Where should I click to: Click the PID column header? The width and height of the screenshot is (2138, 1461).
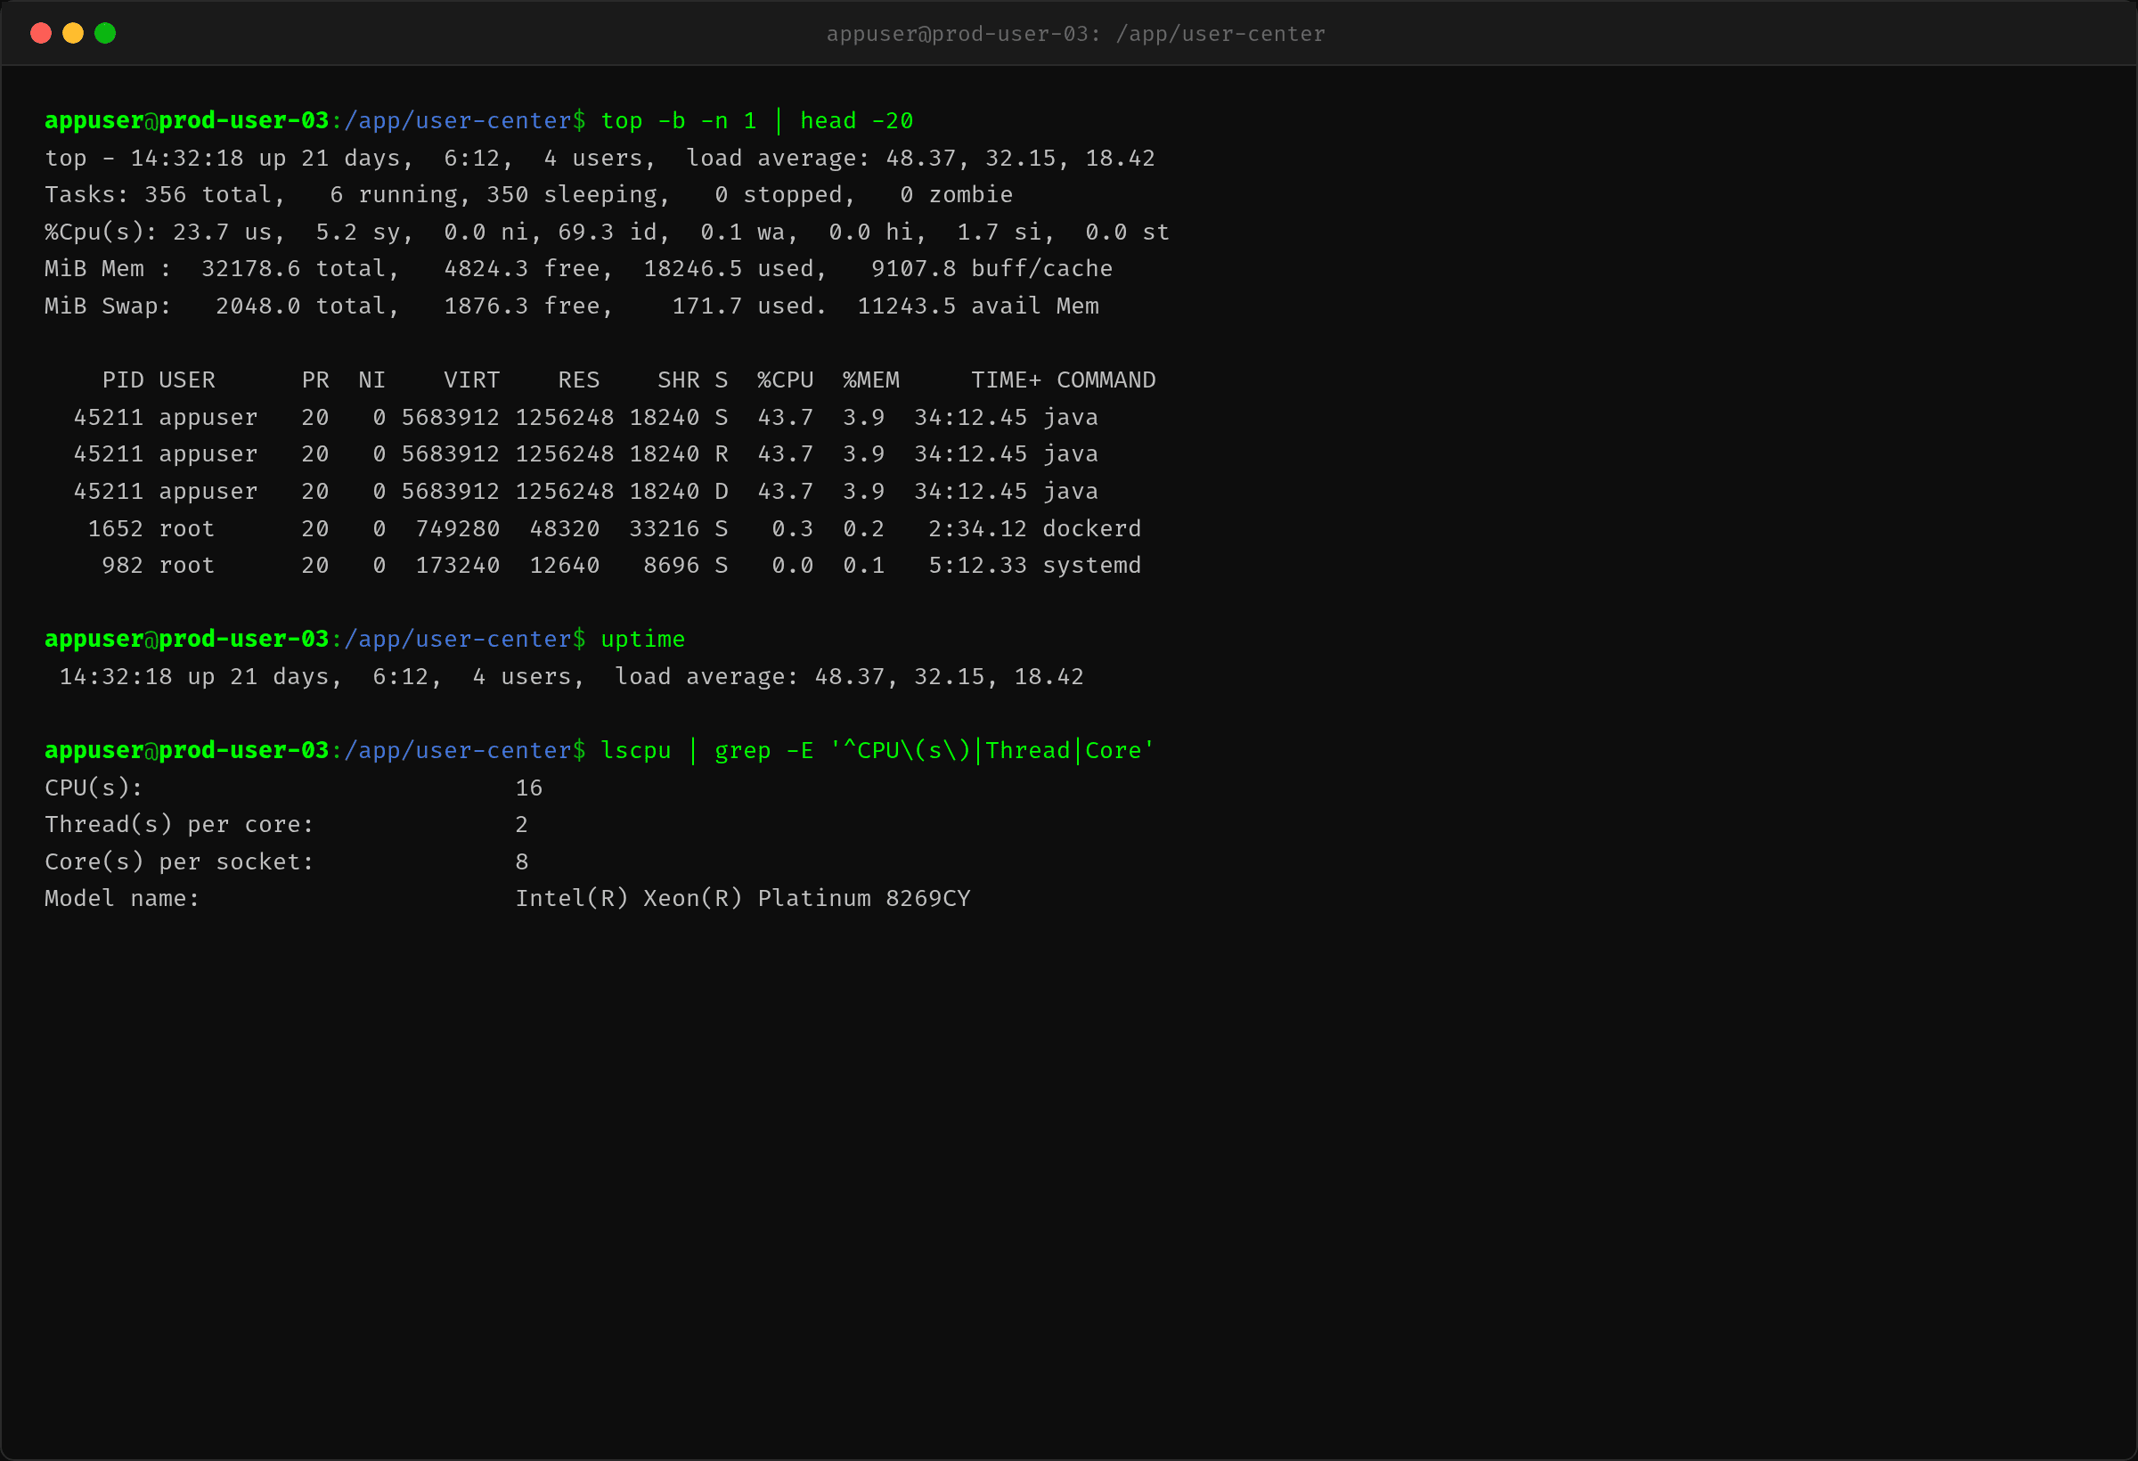pos(122,380)
